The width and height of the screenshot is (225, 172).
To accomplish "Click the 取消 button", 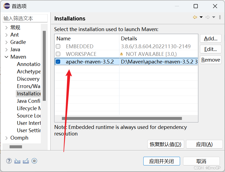I will [x=201, y=161].
